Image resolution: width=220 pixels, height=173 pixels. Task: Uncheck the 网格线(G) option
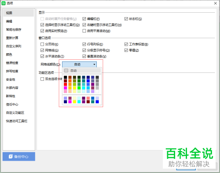point(42,50)
